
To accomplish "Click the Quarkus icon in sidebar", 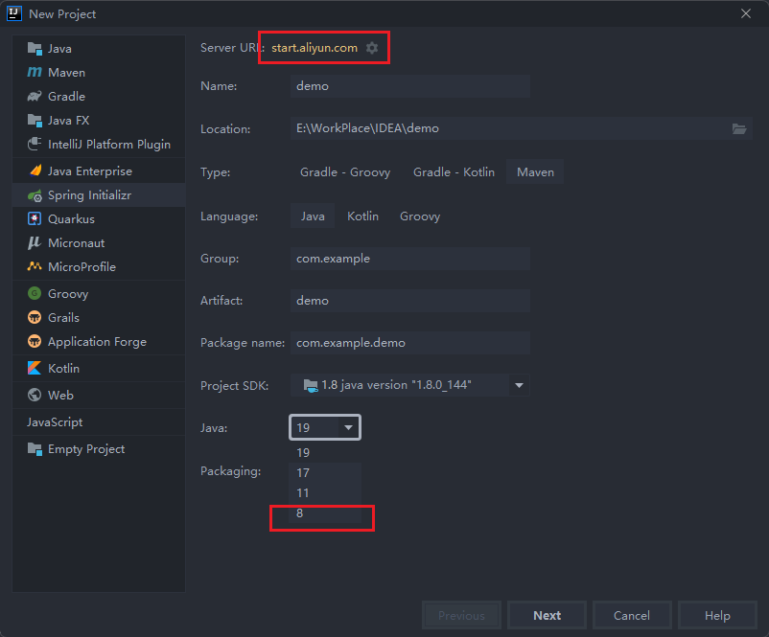I will tap(35, 218).
